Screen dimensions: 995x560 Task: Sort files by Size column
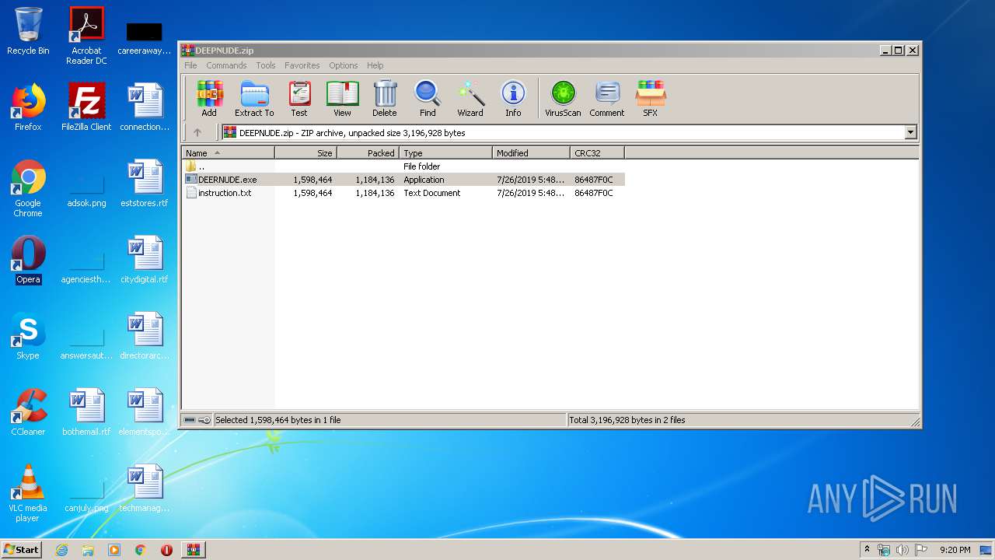[306, 153]
